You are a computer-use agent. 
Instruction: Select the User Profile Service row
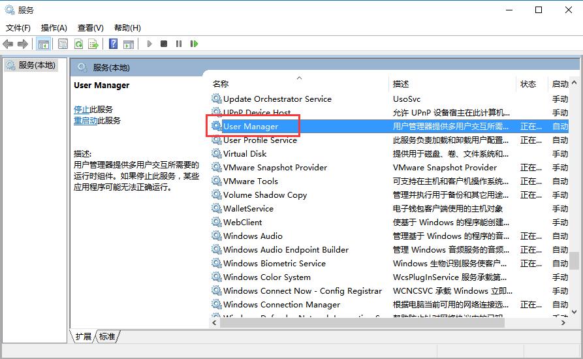(389, 140)
